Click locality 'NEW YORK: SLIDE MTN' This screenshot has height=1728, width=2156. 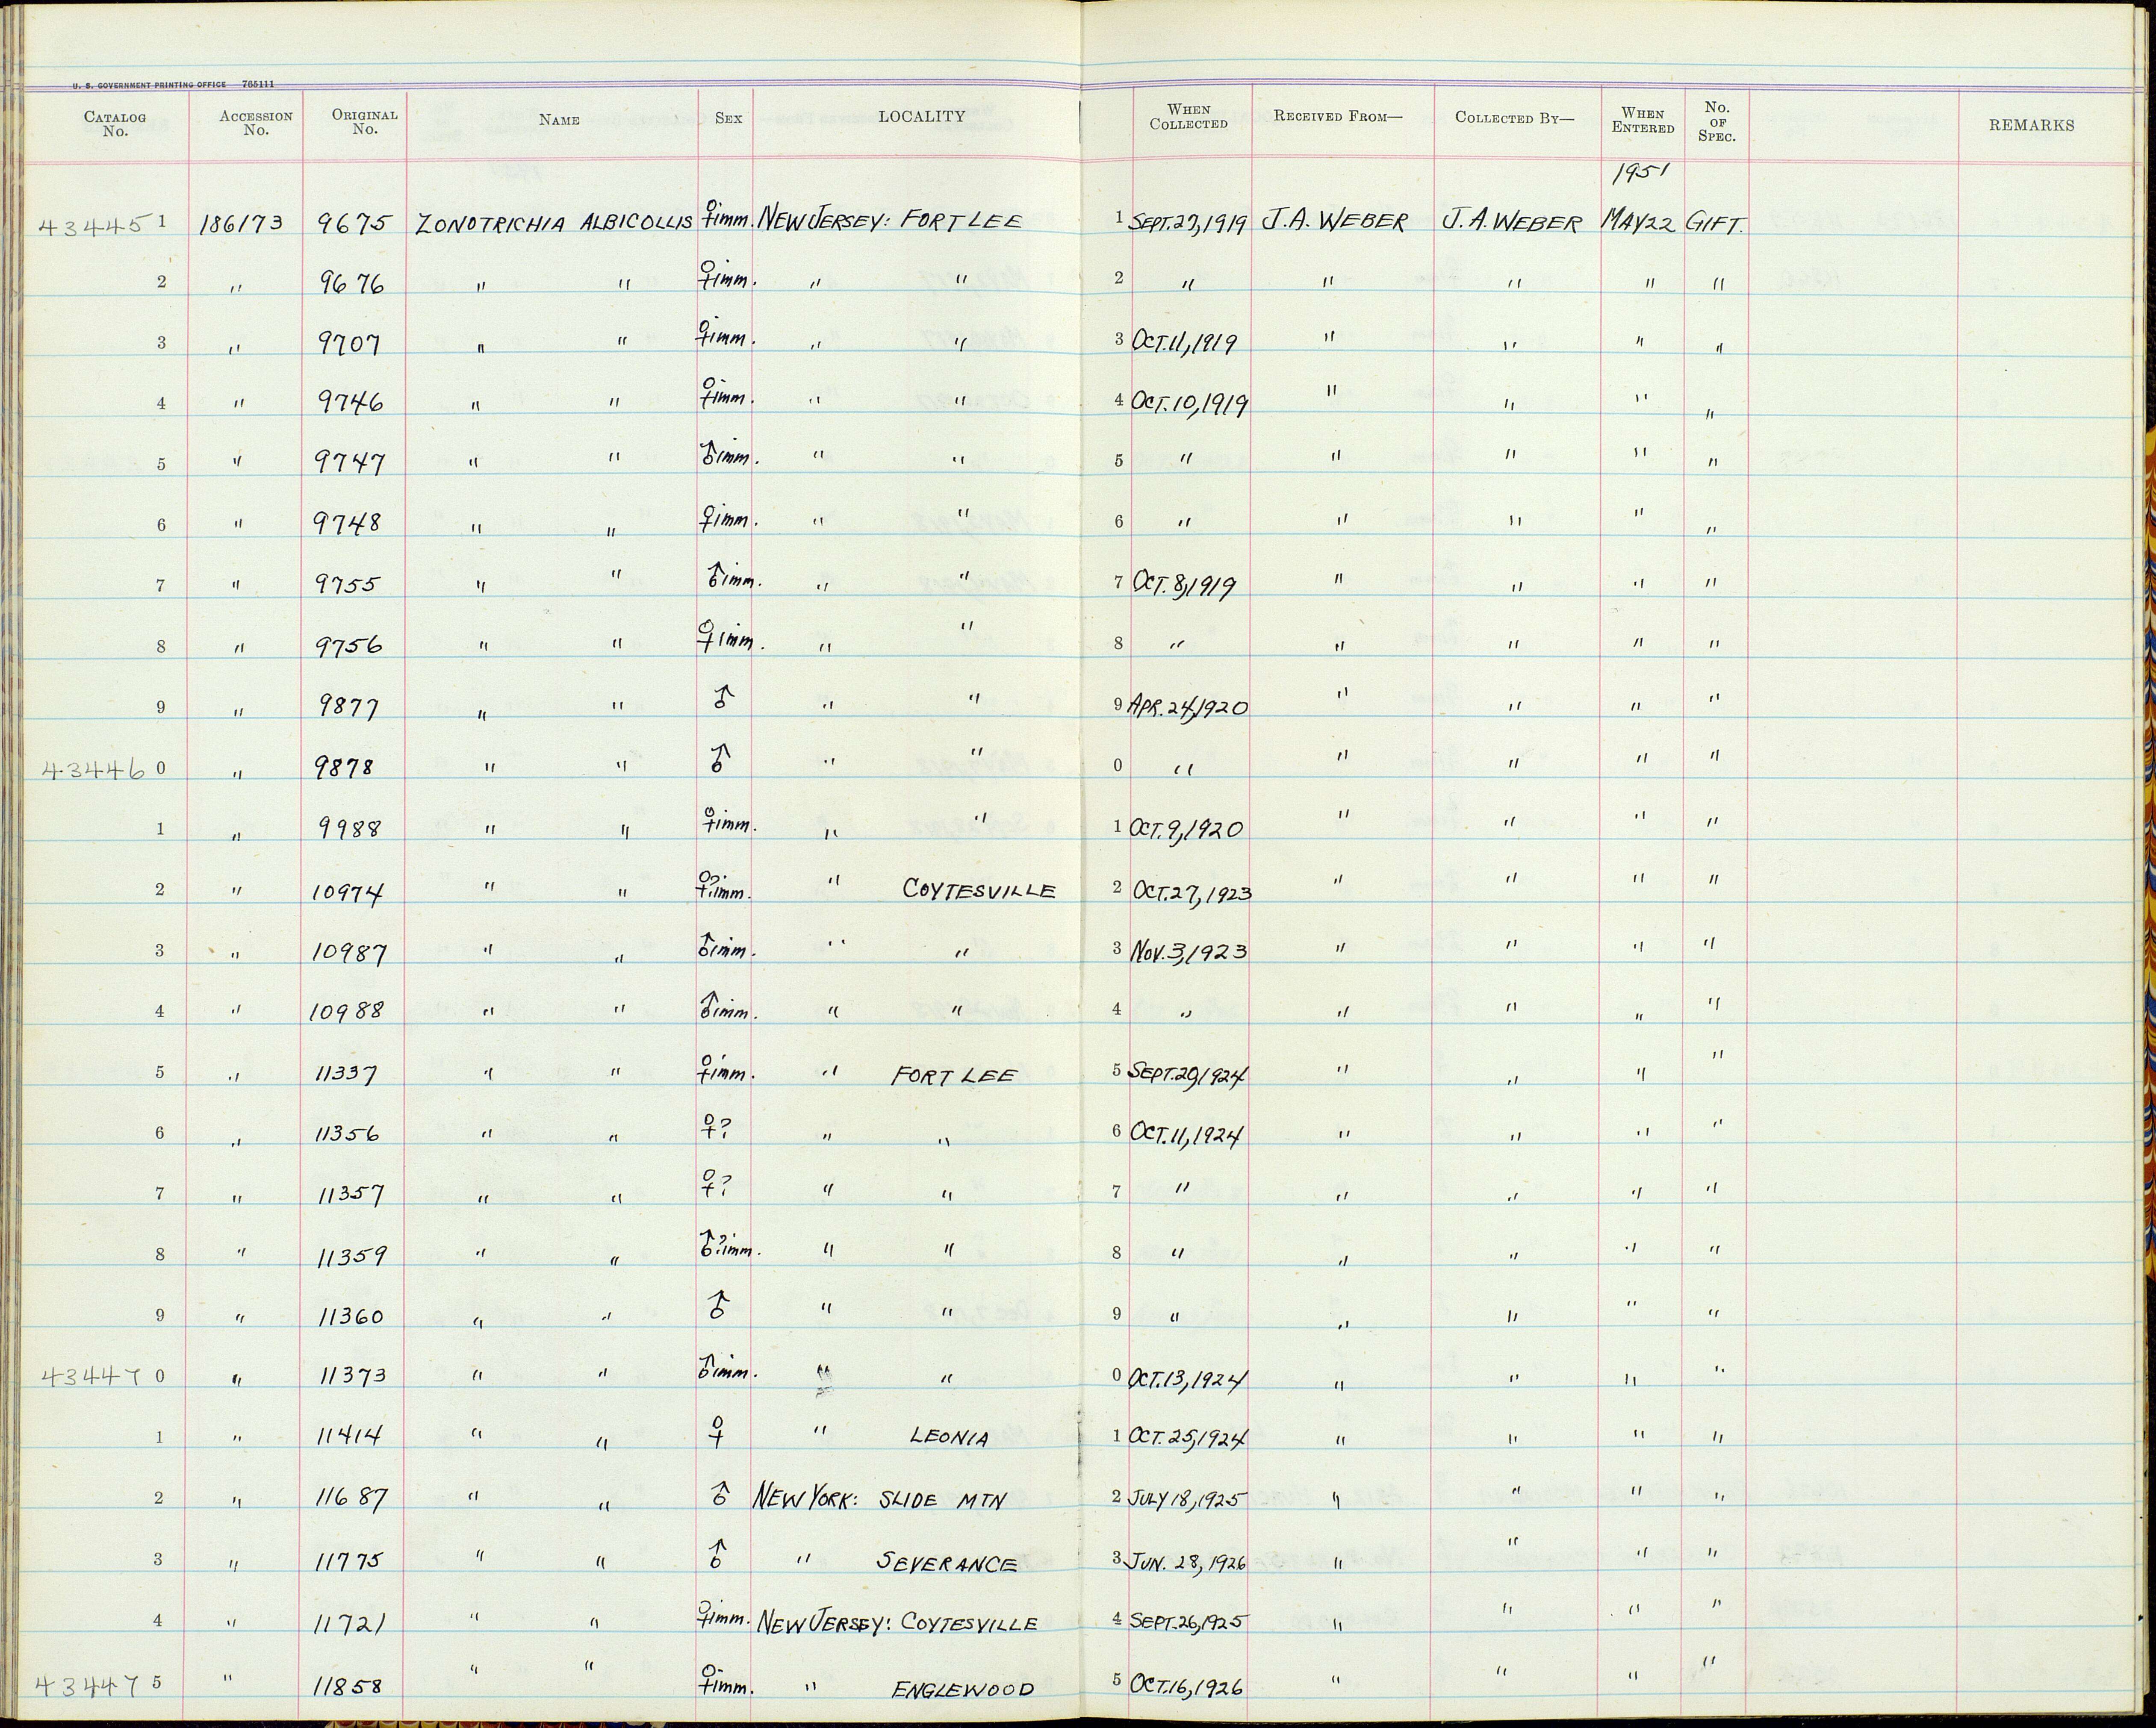(x=879, y=1498)
